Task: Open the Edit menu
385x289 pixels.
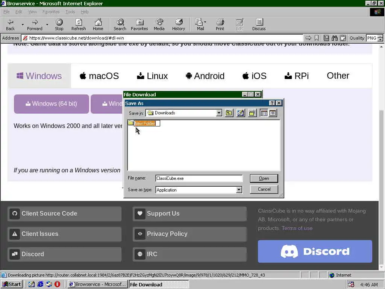Action: [x=19, y=12]
